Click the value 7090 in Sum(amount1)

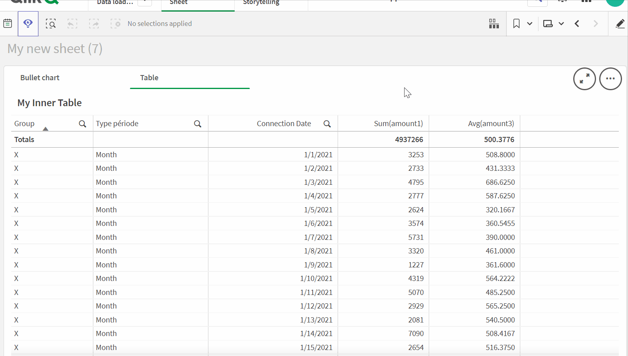tap(416, 334)
